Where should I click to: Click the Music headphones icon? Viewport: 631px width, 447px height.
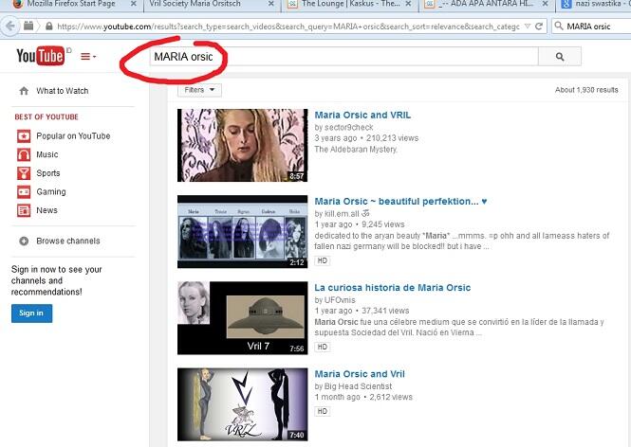24,154
